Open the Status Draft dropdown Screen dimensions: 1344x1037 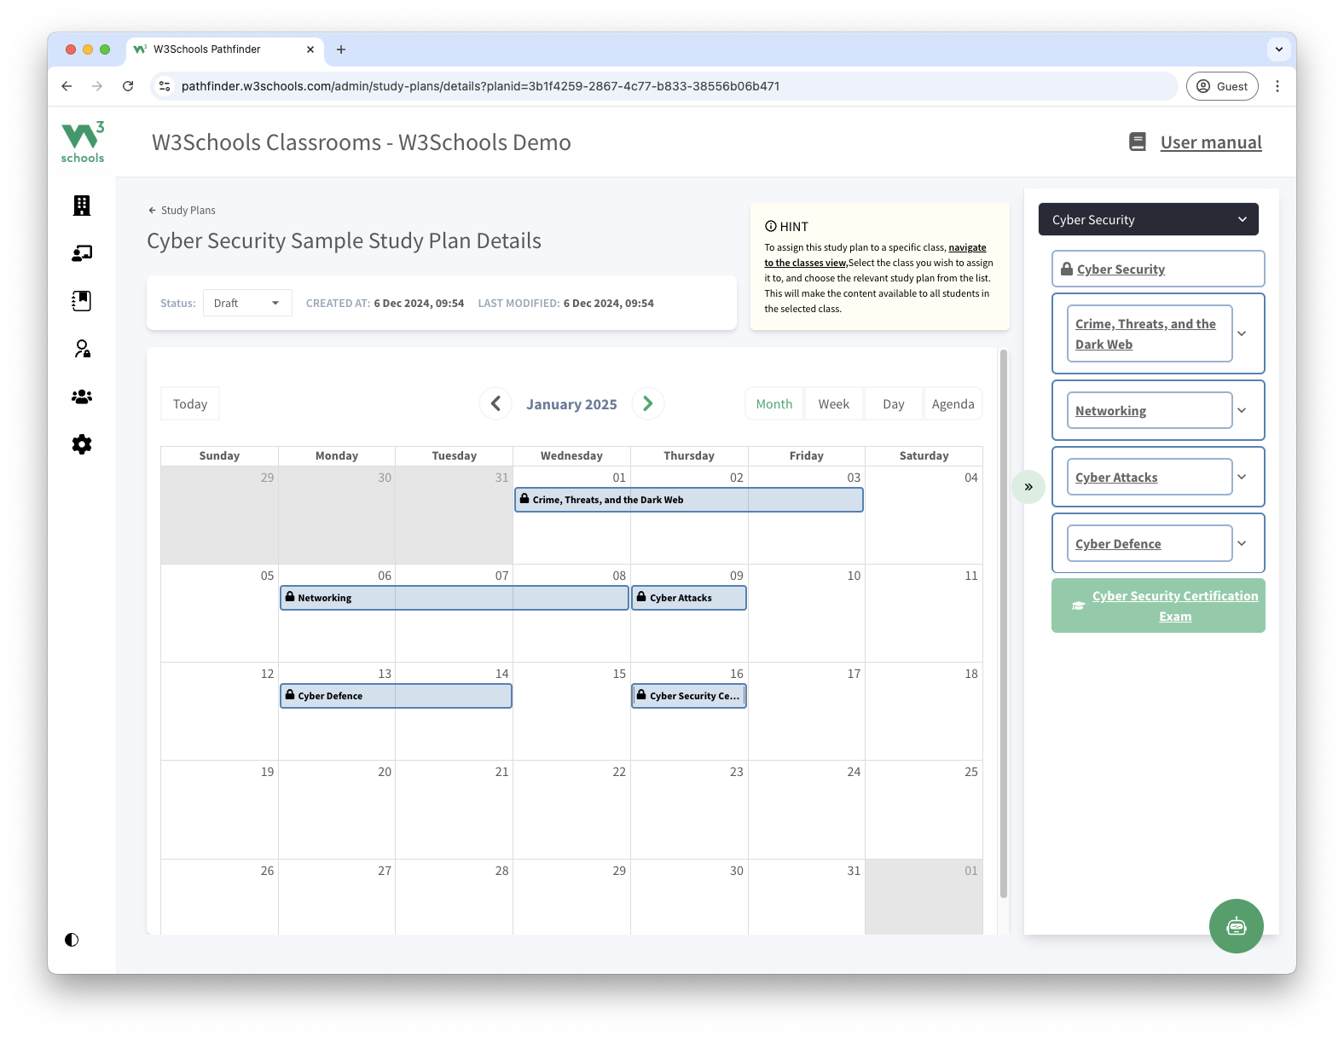(247, 303)
